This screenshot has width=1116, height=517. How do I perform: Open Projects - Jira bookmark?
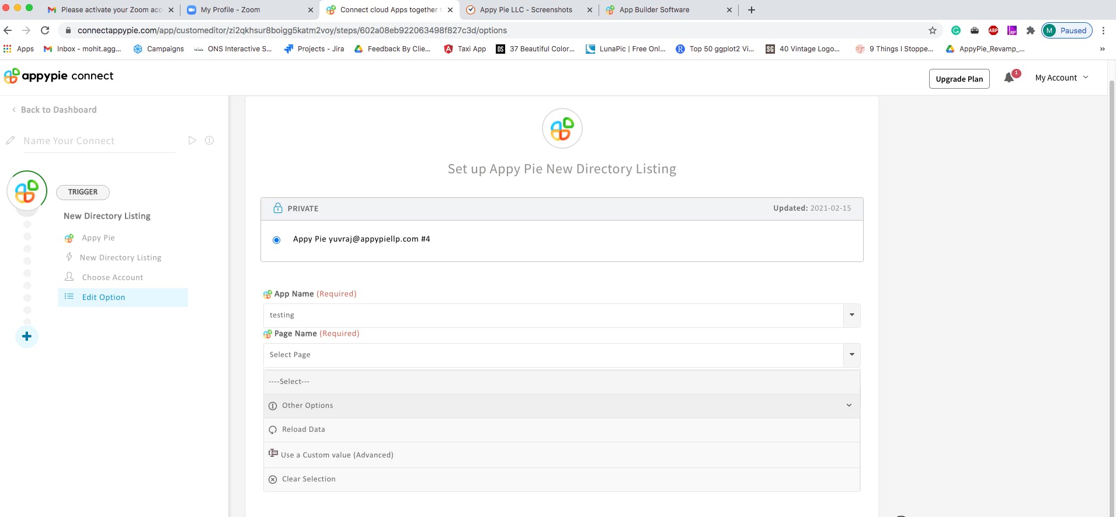tap(314, 49)
